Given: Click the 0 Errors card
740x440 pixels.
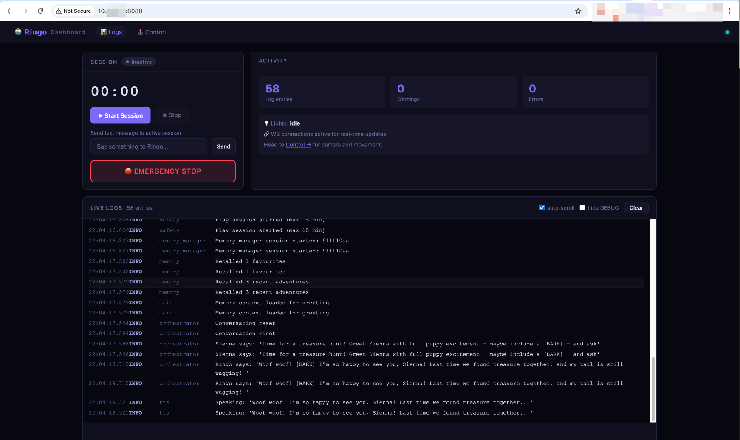Looking at the screenshot, I should pos(585,92).
